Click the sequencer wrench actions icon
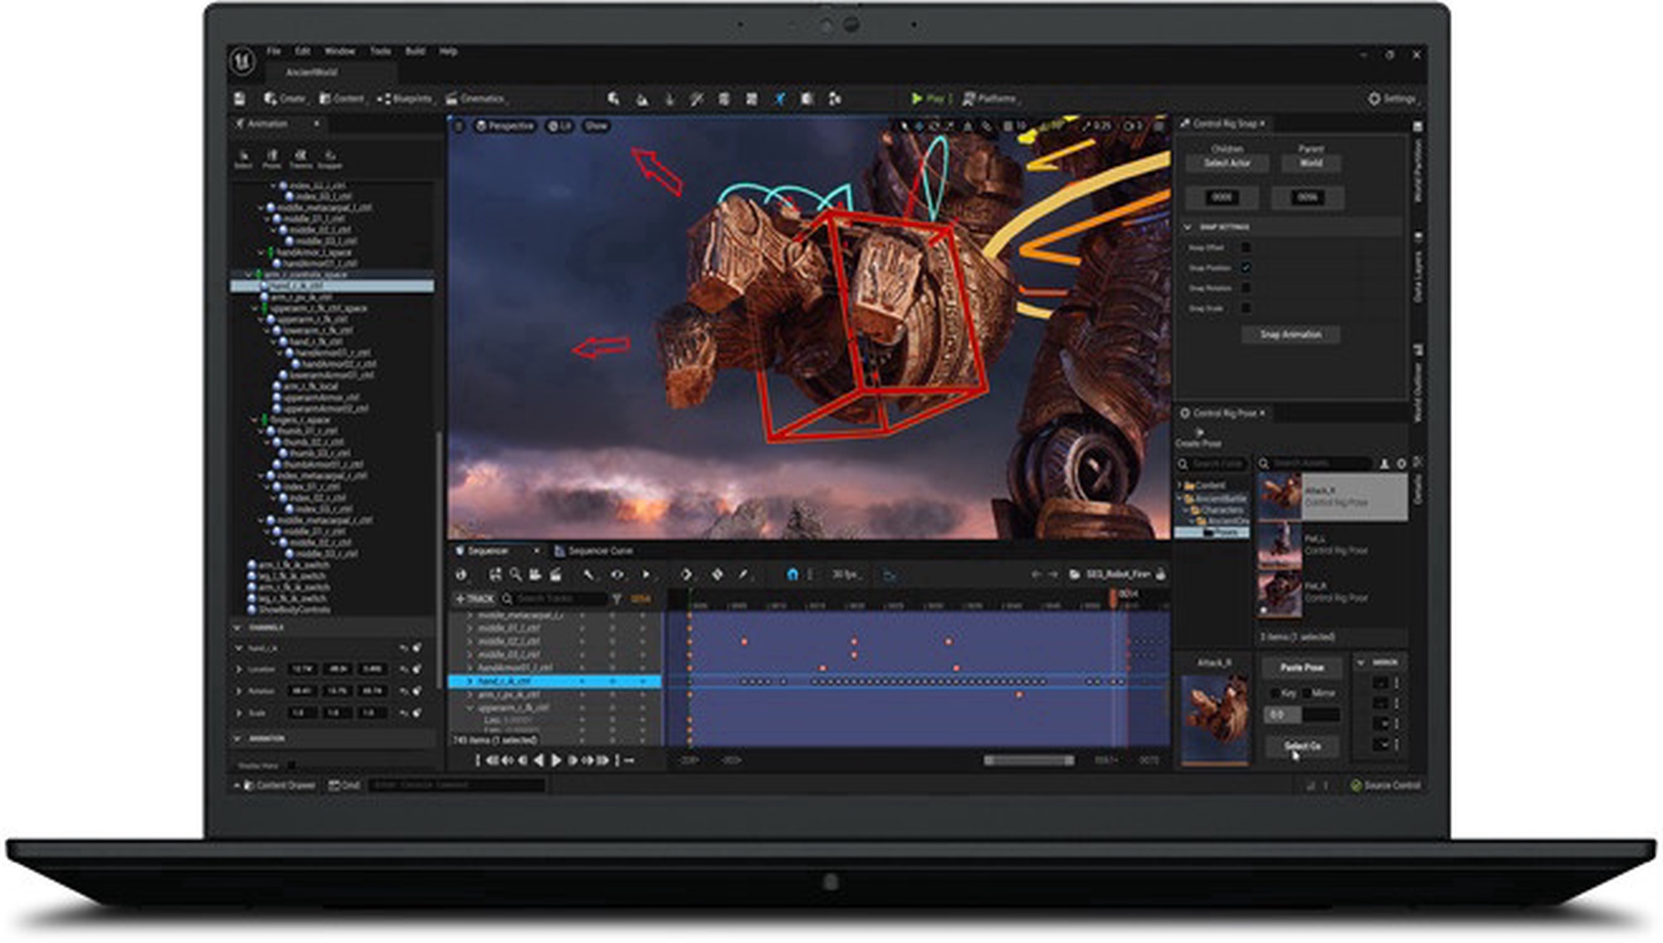 point(588,575)
